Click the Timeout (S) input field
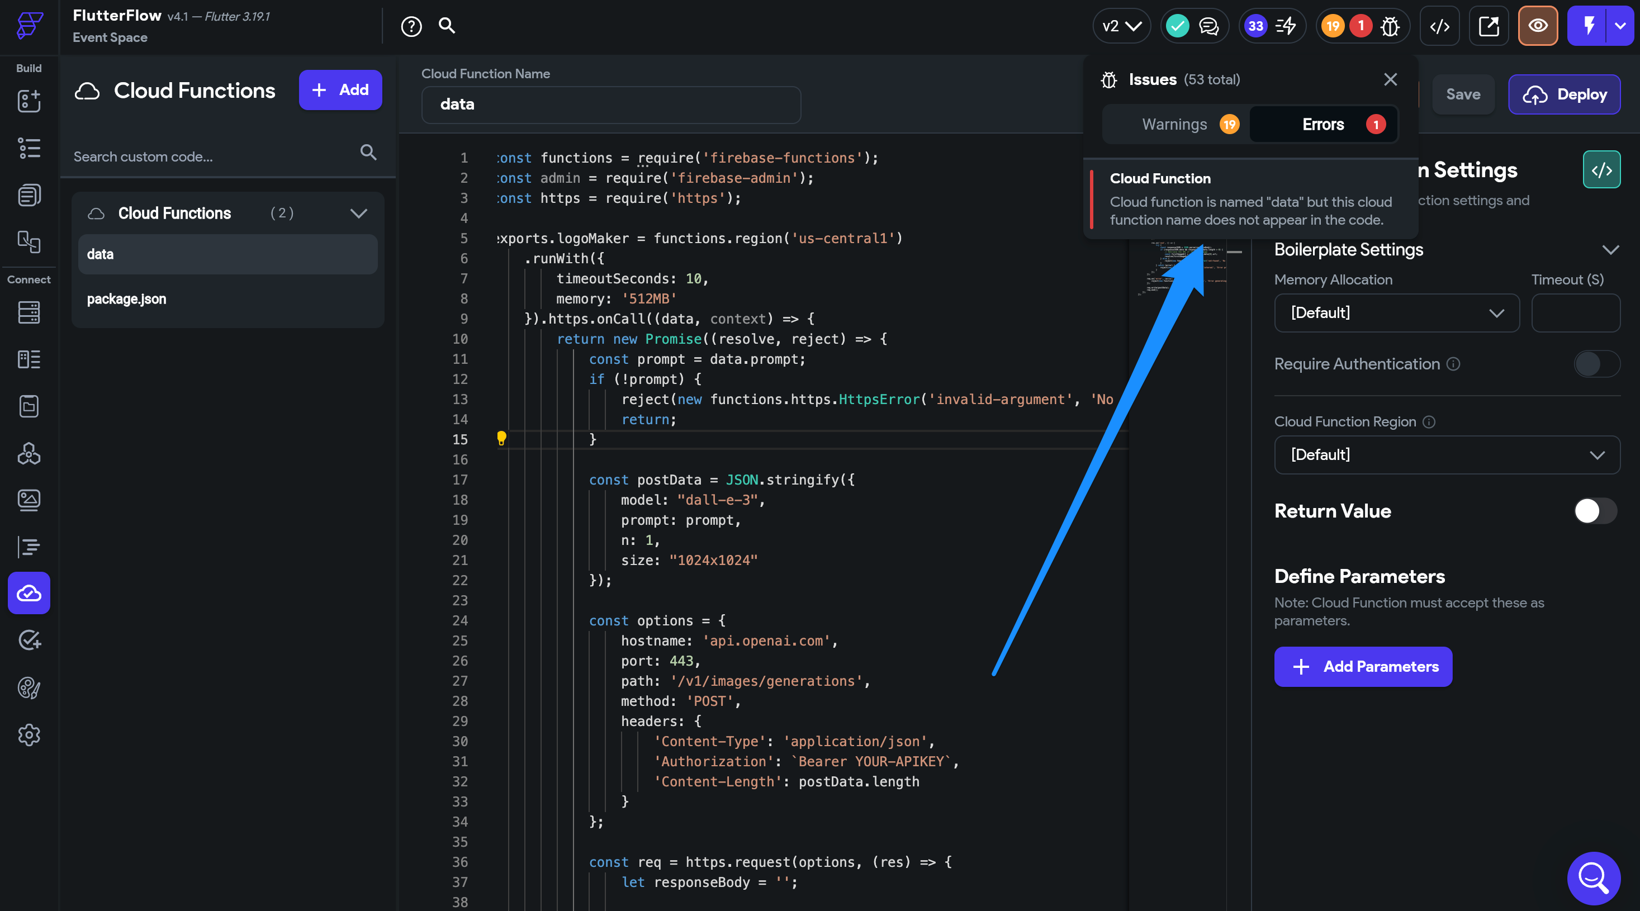Screen dimensions: 1640x911 1575,312
